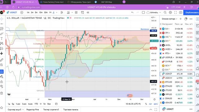The width and height of the screenshot is (199, 112).
Task: Open USDKZT symbol search field
Action: [12, 12]
